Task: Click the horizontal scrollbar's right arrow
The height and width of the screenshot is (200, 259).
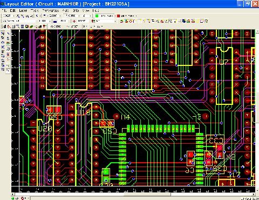Action: pos(254,195)
